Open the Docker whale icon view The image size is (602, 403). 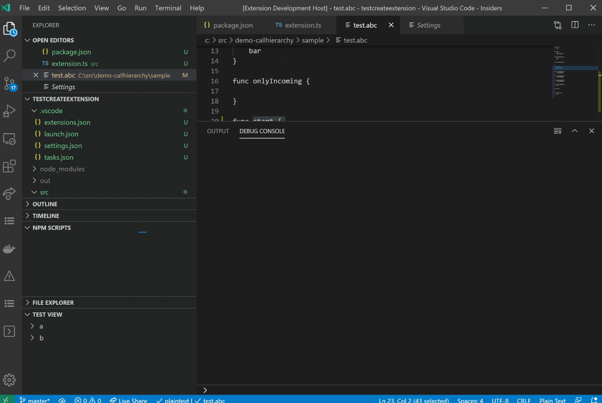(x=9, y=248)
